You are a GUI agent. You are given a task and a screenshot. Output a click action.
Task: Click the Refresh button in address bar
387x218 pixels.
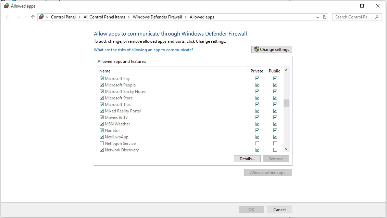(325, 17)
